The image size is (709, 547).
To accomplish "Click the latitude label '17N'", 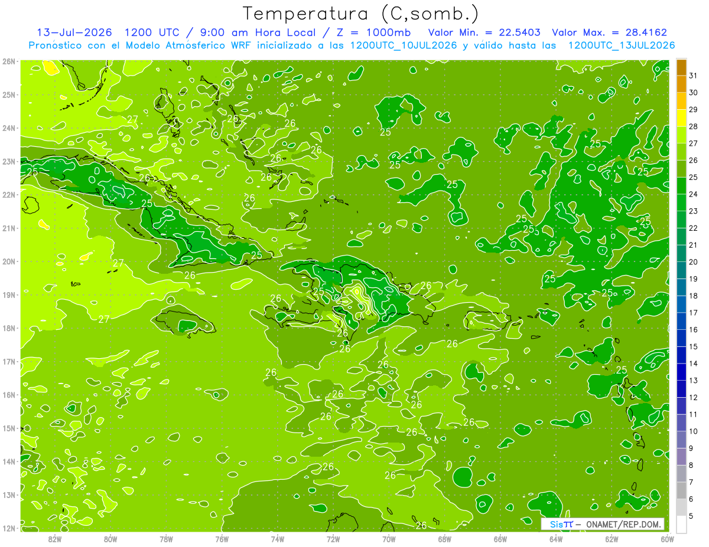I will [x=8, y=361].
